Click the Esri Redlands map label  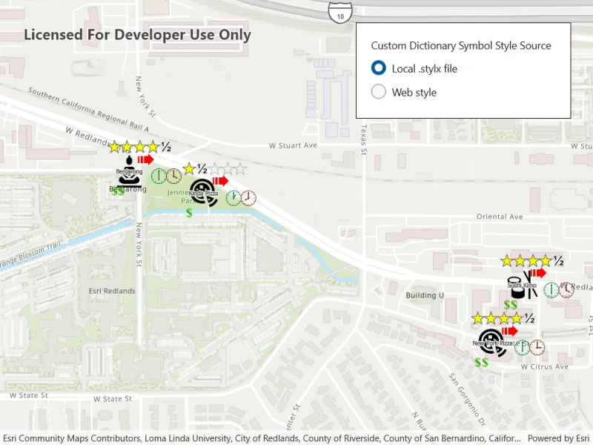112,291
